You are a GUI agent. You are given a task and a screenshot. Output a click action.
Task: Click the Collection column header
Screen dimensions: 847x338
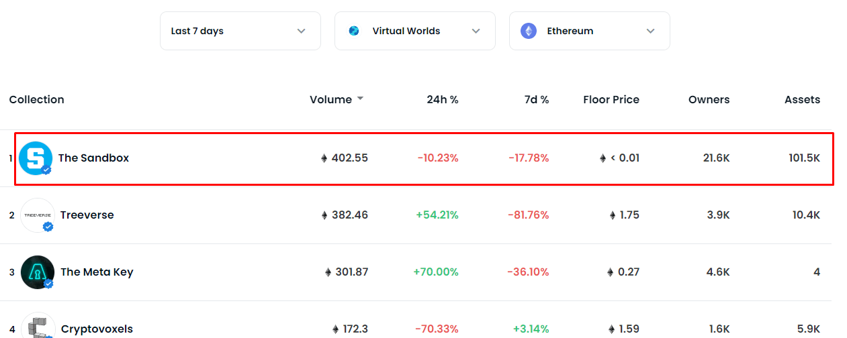coord(37,99)
